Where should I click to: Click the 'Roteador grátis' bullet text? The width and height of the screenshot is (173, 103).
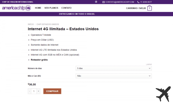pos(39,60)
